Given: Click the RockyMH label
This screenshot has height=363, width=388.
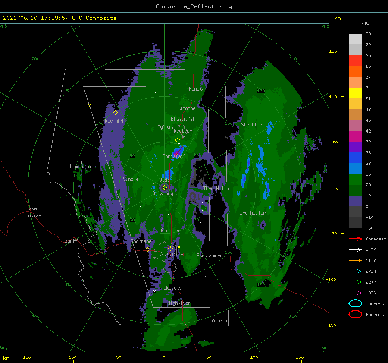Looking at the screenshot, I should click(x=114, y=121).
